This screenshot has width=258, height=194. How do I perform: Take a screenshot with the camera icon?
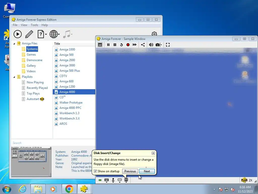pos(157,45)
